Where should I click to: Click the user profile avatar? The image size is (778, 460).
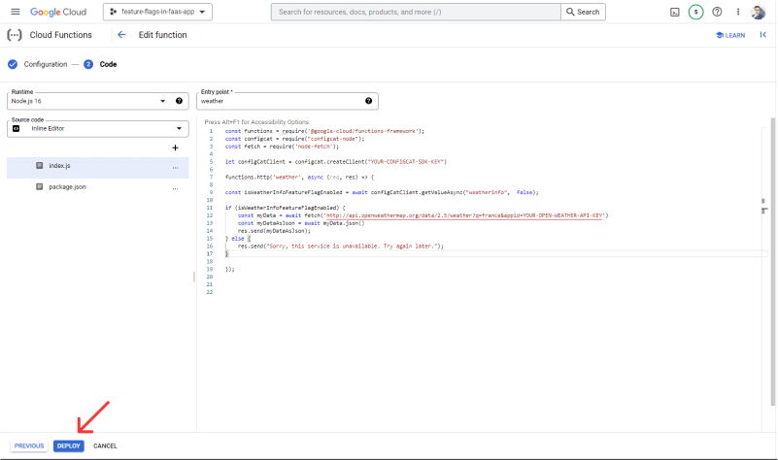click(760, 12)
